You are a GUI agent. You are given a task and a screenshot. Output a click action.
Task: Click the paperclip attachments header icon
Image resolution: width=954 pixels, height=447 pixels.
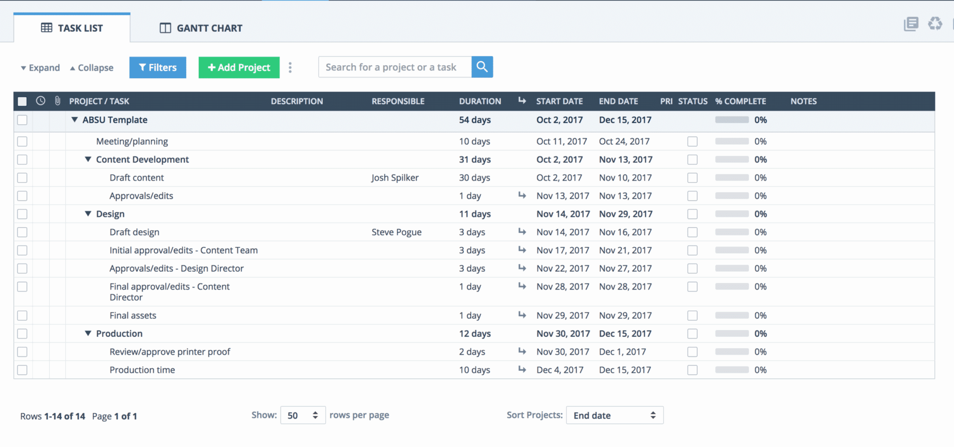(57, 101)
